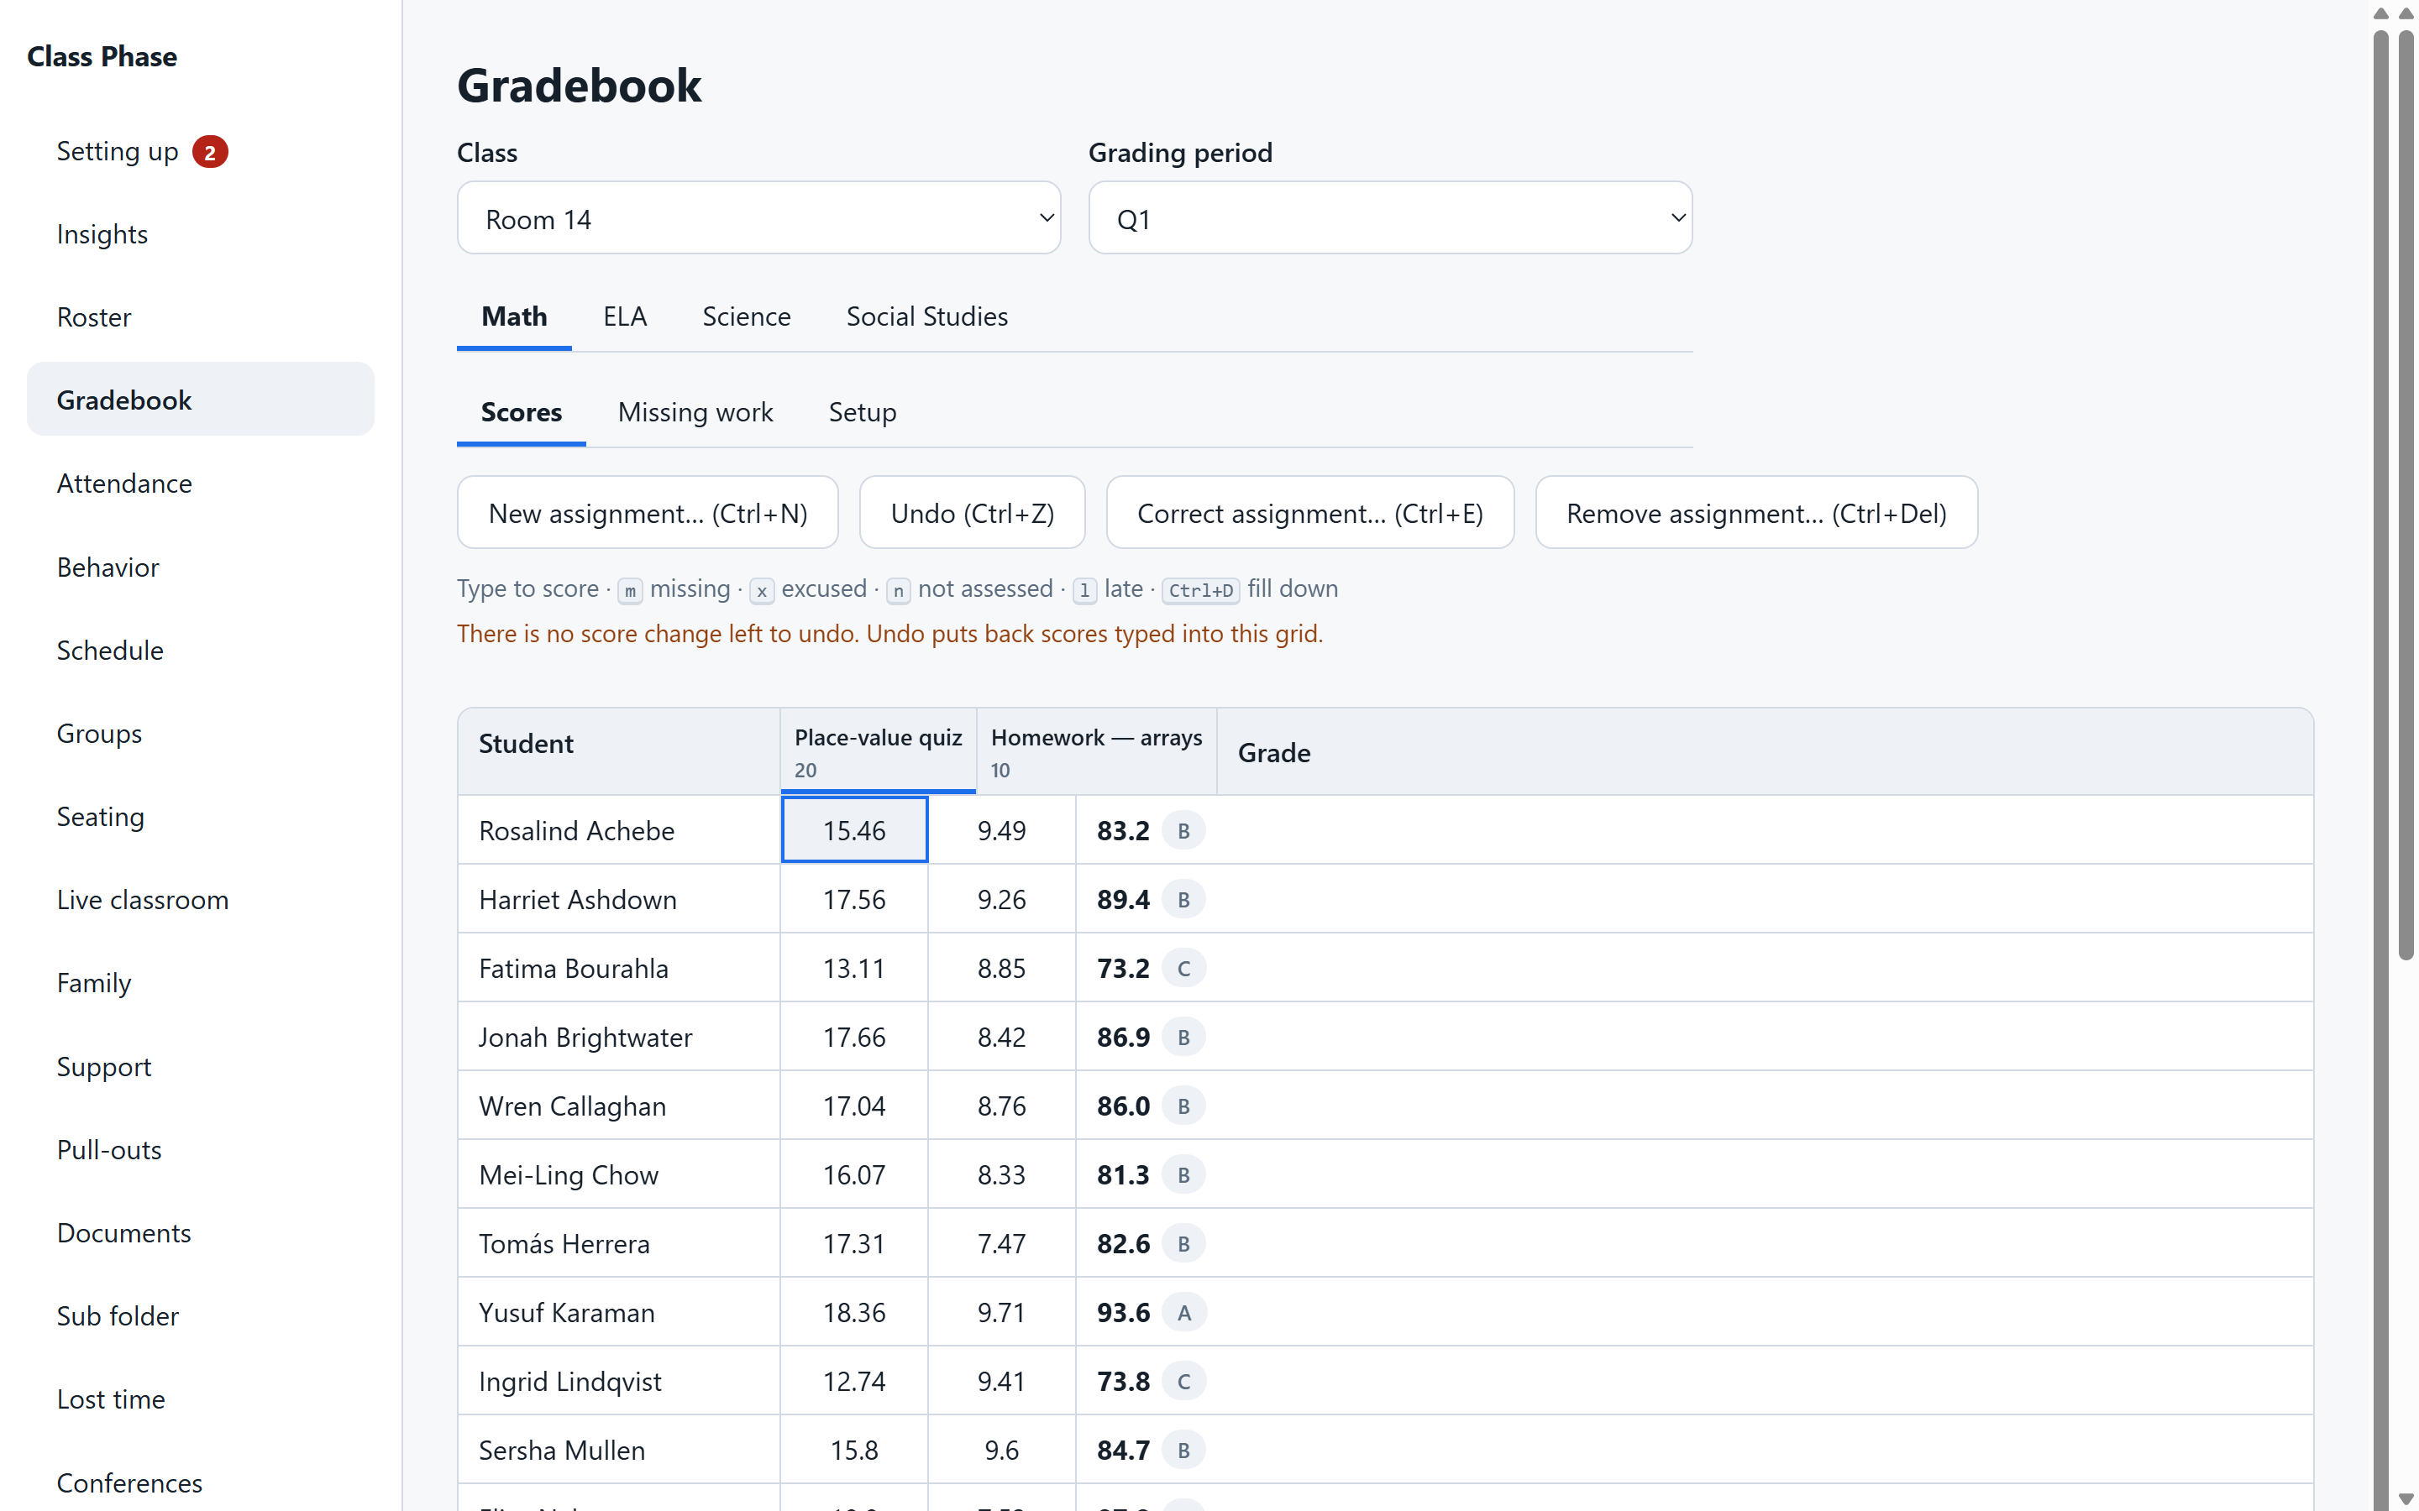The width and height of the screenshot is (2419, 1511).
Task: Open the Class dropdown showing Room 14
Action: point(758,218)
